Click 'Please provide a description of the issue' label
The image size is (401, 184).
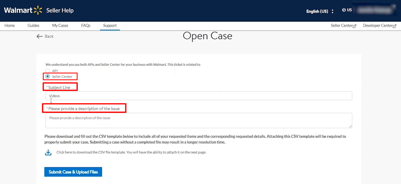pyautogui.click(x=84, y=109)
